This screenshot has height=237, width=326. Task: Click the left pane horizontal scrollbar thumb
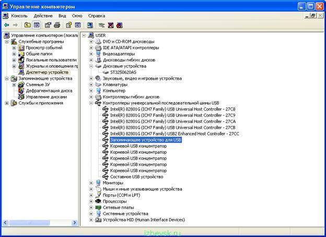29,223
